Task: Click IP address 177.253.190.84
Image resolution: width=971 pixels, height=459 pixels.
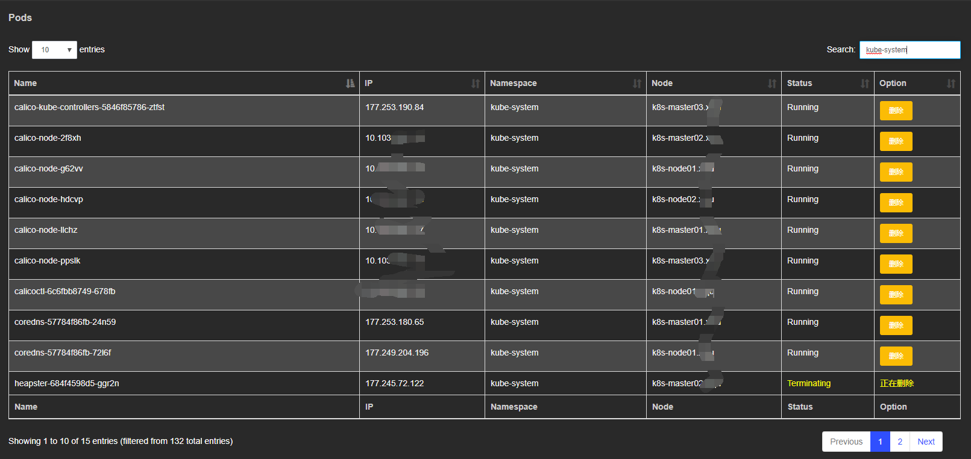Action: coord(394,107)
